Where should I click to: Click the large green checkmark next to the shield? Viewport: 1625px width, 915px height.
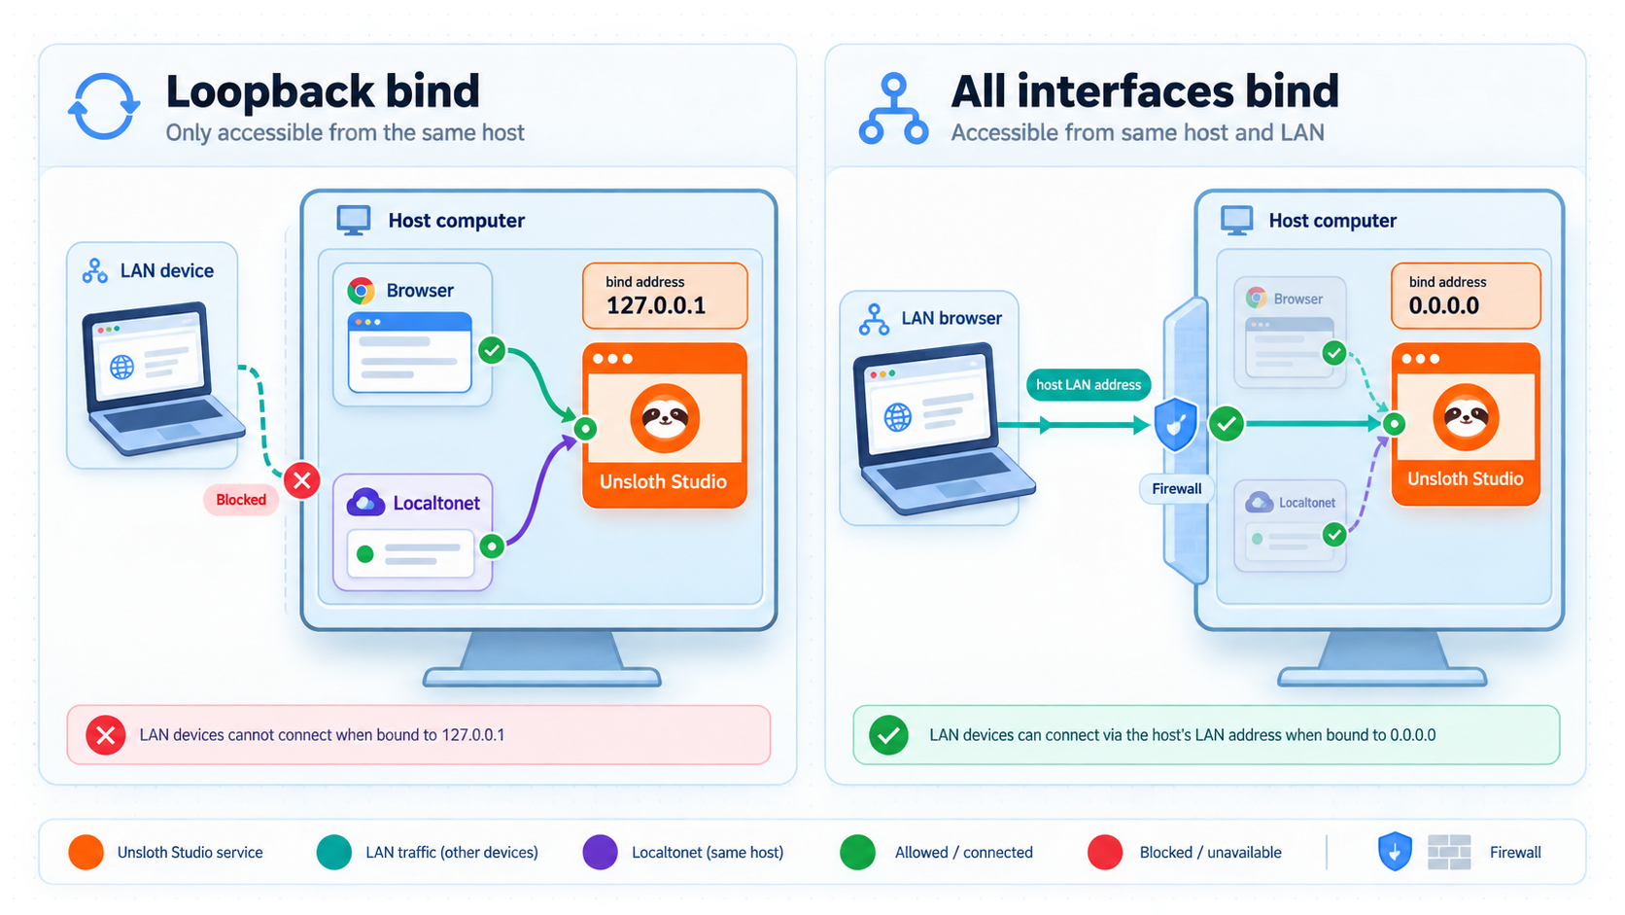1227,424
